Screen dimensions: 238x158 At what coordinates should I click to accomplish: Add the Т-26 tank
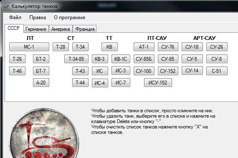[x=17, y=59]
